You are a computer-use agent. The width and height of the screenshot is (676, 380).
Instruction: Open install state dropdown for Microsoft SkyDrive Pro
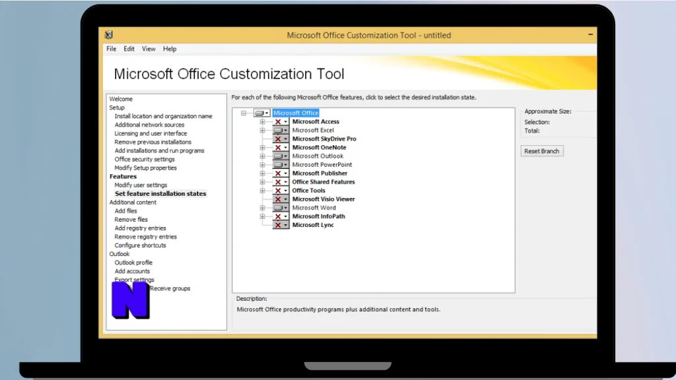click(281, 139)
